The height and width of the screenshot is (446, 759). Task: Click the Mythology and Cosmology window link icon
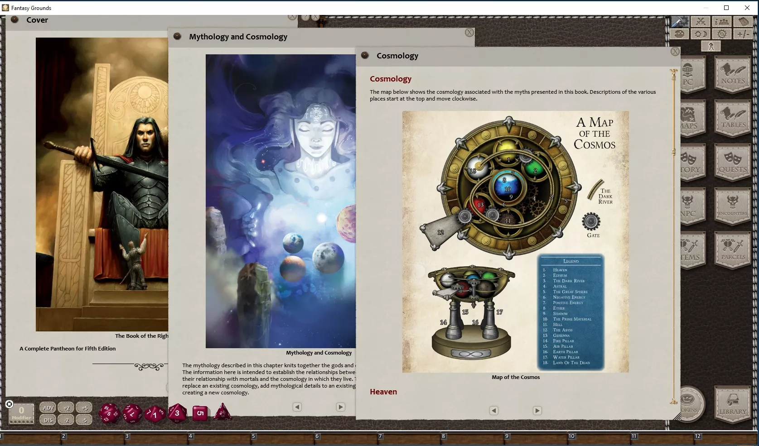tap(177, 36)
